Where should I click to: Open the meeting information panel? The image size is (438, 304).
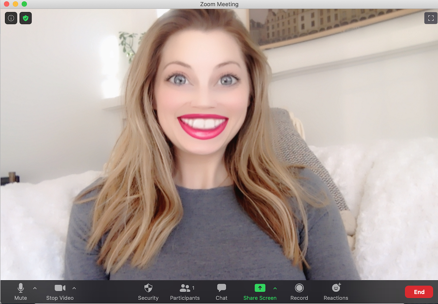[11, 18]
